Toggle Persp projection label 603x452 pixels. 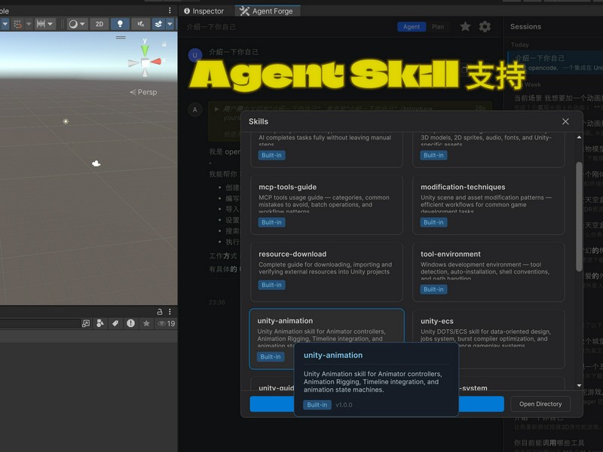pyautogui.click(x=143, y=92)
